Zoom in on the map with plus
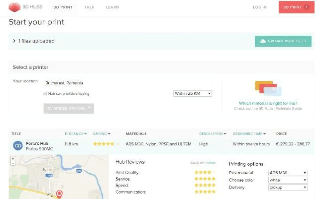The height and width of the screenshot is (199, 317). click(13, 159)
